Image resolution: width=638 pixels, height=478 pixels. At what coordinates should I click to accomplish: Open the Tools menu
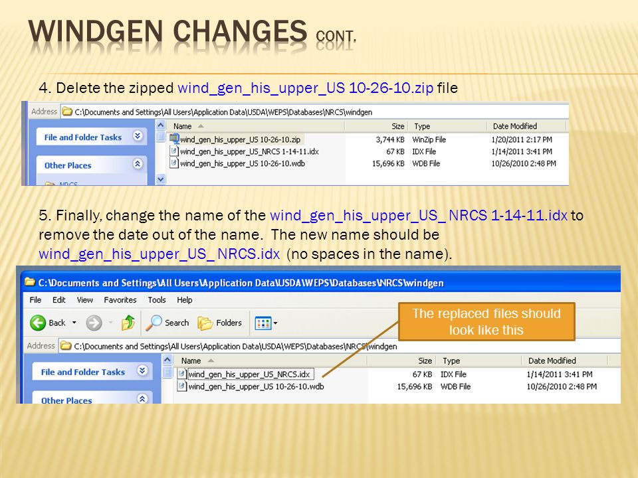157,300
